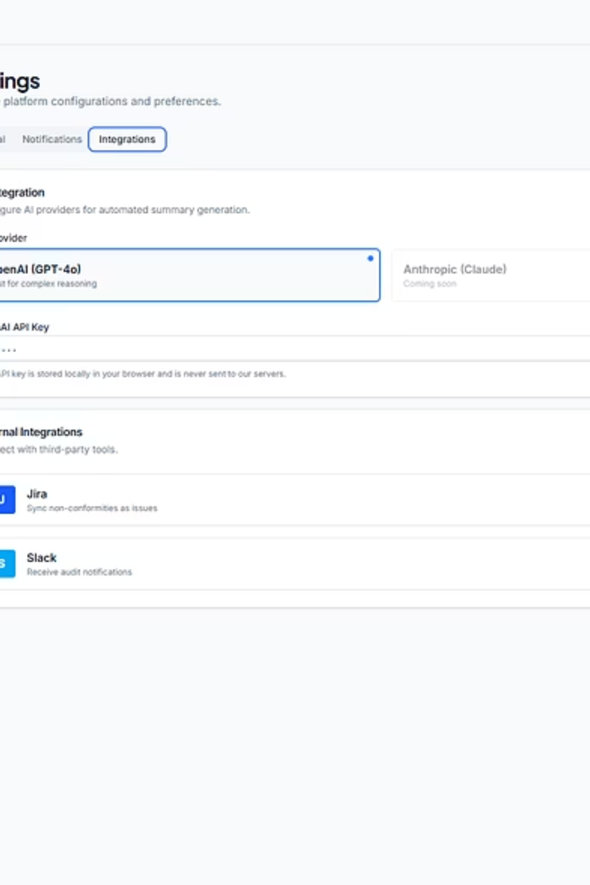This screenshot has width=590, height=885.
Task: Click the API key storage notice text
Action: tap(143, 374)
